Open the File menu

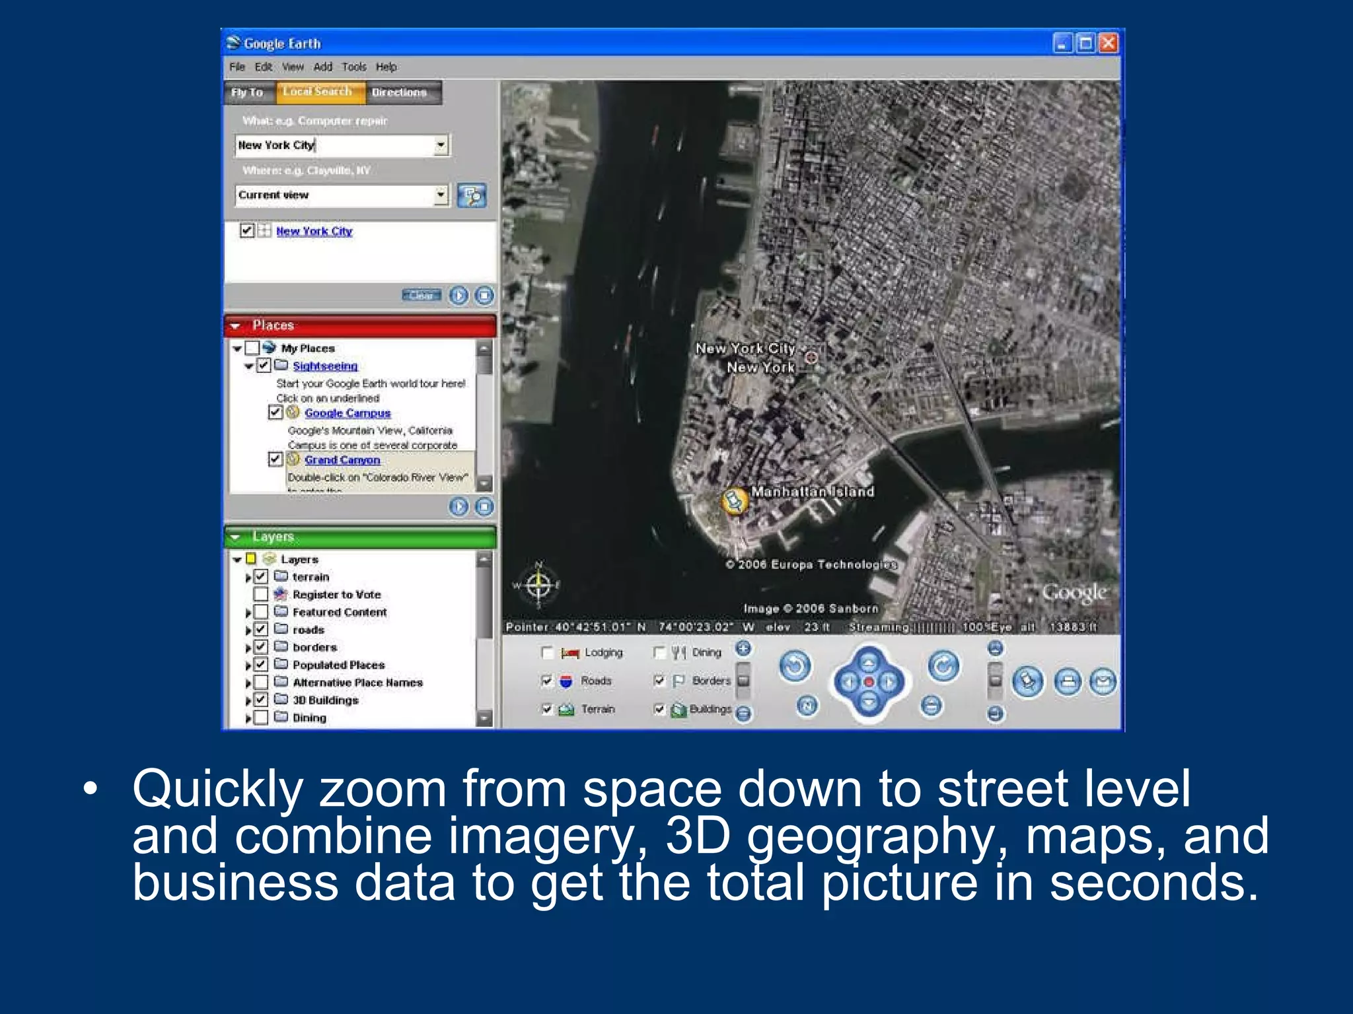tap(237, 67)
